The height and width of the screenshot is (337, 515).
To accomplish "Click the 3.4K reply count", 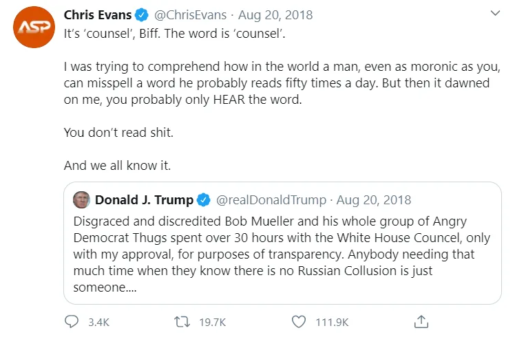I will click(x=97, y=321).
